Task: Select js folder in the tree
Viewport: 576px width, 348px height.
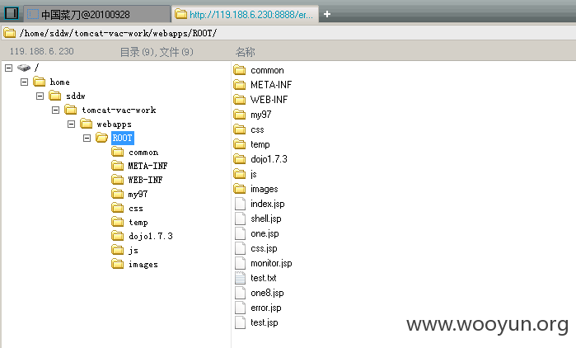Action: click(x=133, y=250)
